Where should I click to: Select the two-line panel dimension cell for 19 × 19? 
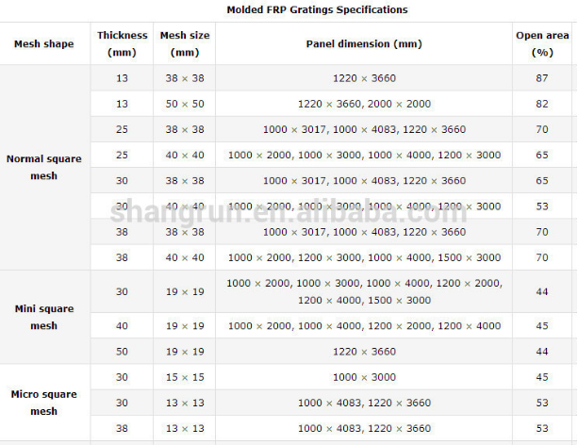pos(364,291)
